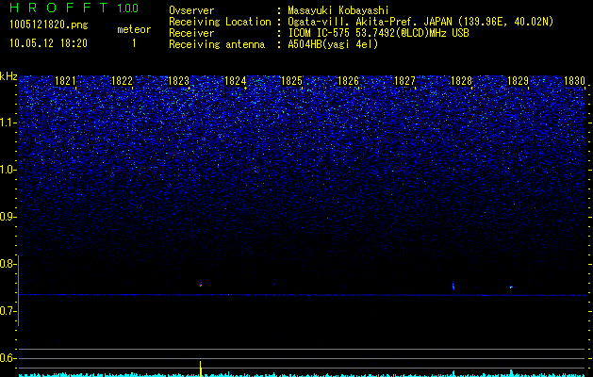Click the 1826 time marker

click(348, 81)
